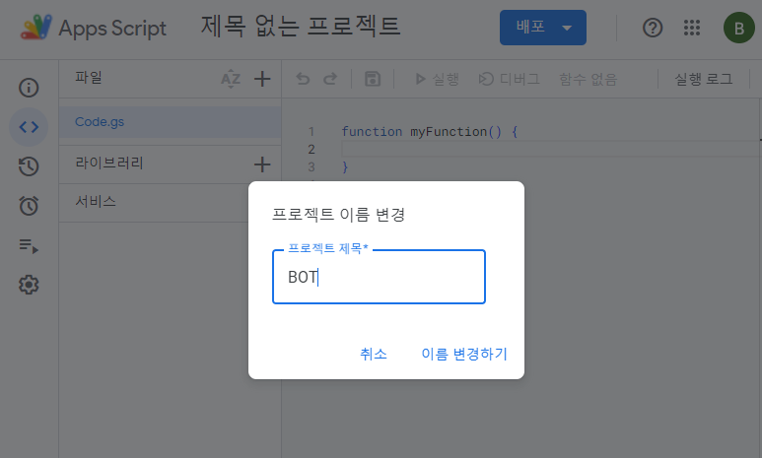
Task: Open the Executions list icon in sidebar
Action: (29, 245)
